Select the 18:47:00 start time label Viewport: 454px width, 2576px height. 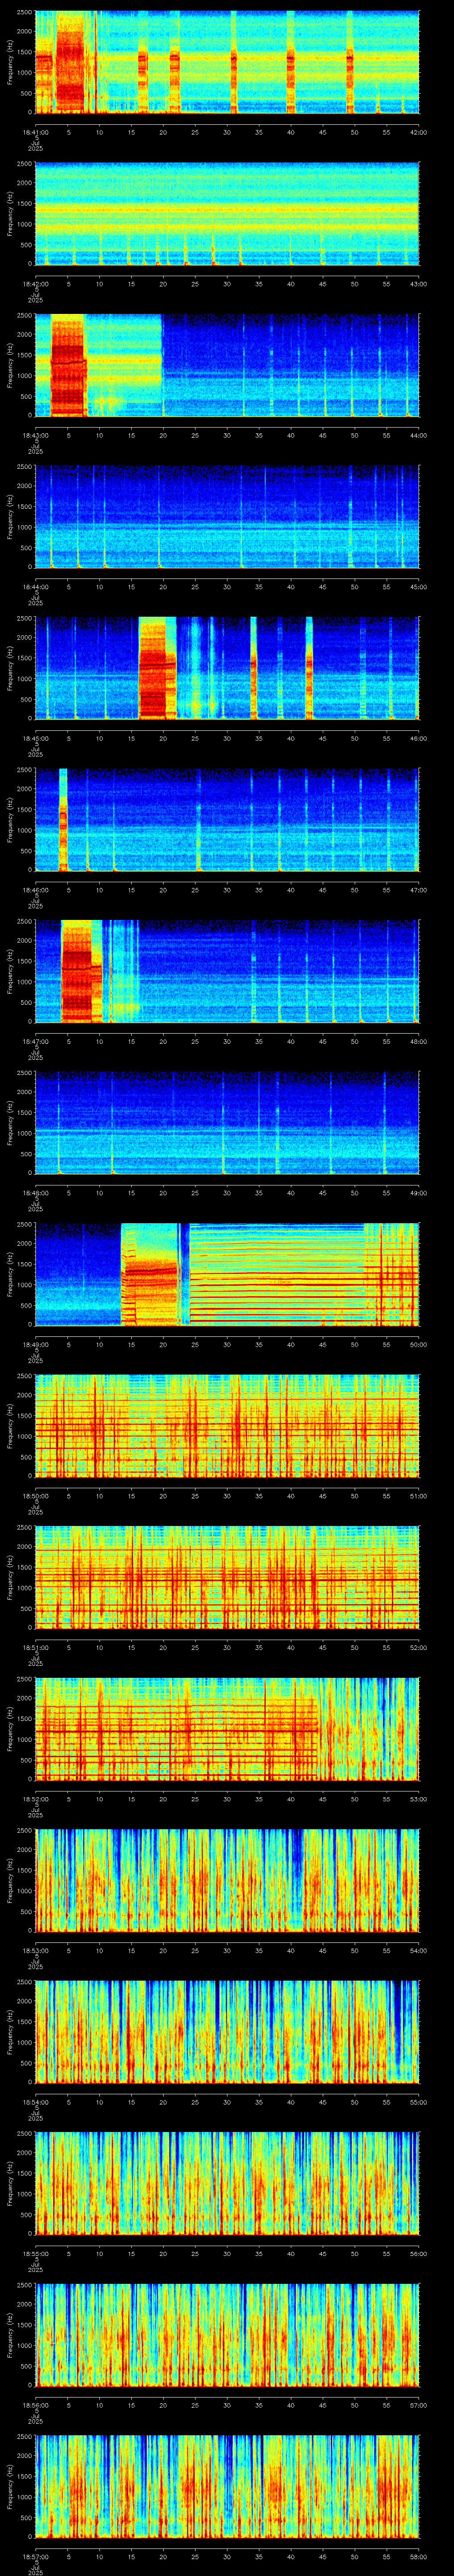(x=35, y=1041)
